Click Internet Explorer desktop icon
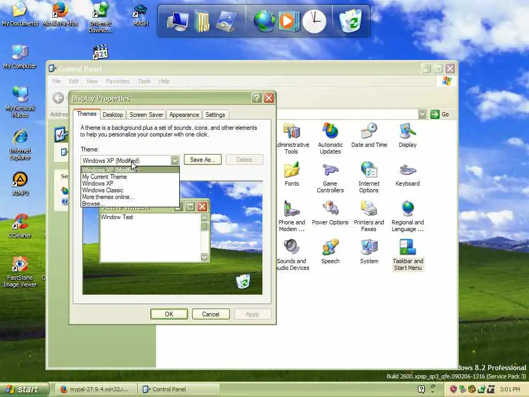Screen dimensions: 529x397 point(20,145)
